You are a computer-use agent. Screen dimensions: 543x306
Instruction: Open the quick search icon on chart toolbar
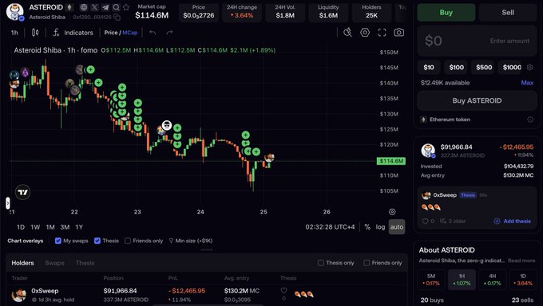click(x=347, y=33)
